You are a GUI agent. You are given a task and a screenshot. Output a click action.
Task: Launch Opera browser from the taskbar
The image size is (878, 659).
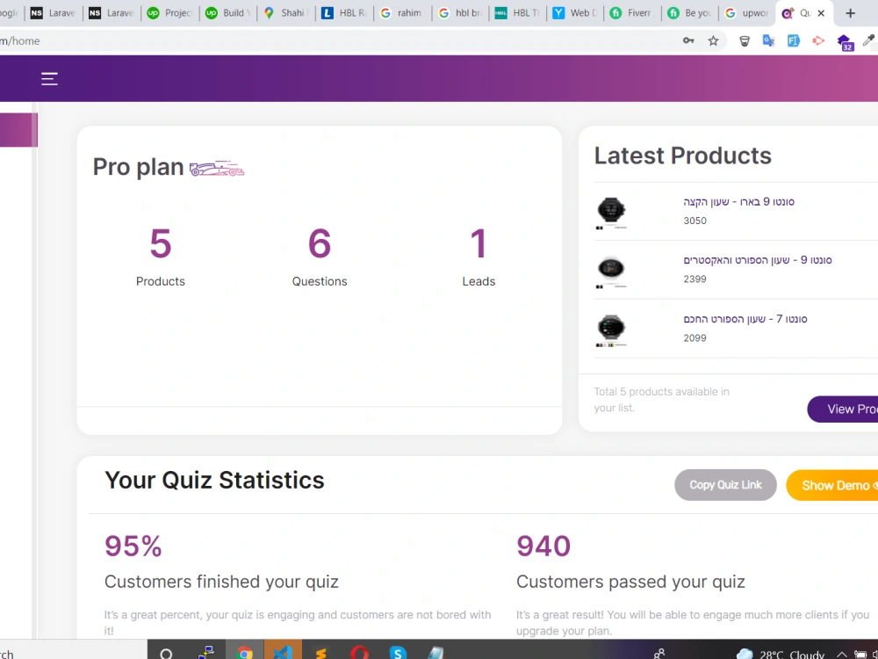tap(359, 653)
